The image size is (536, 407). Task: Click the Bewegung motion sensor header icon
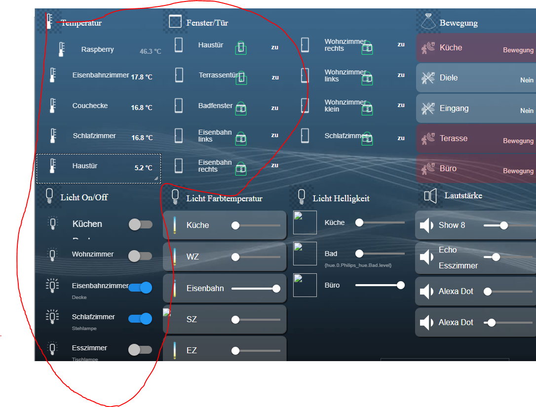(x=428, y=21)
